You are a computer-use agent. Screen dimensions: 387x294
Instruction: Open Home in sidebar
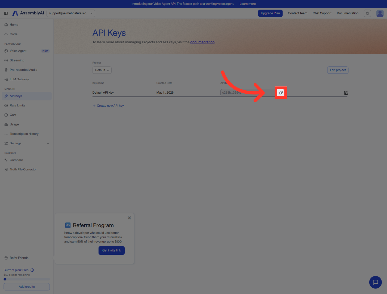pyautogui.click(x=27, y=25)
